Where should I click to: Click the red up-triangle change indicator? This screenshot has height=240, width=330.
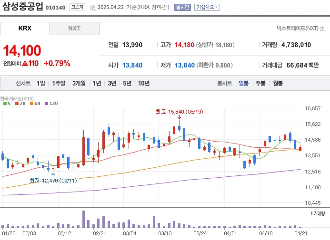[x=25, y=63]
